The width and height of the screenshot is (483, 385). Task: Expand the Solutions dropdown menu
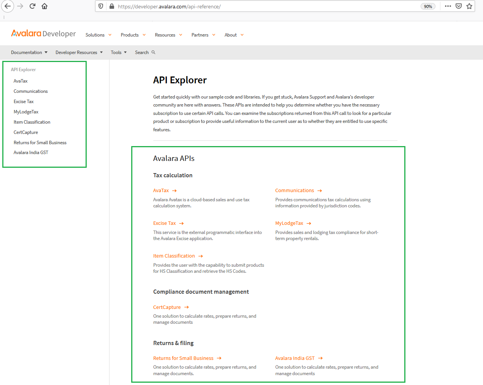point(98,35)
